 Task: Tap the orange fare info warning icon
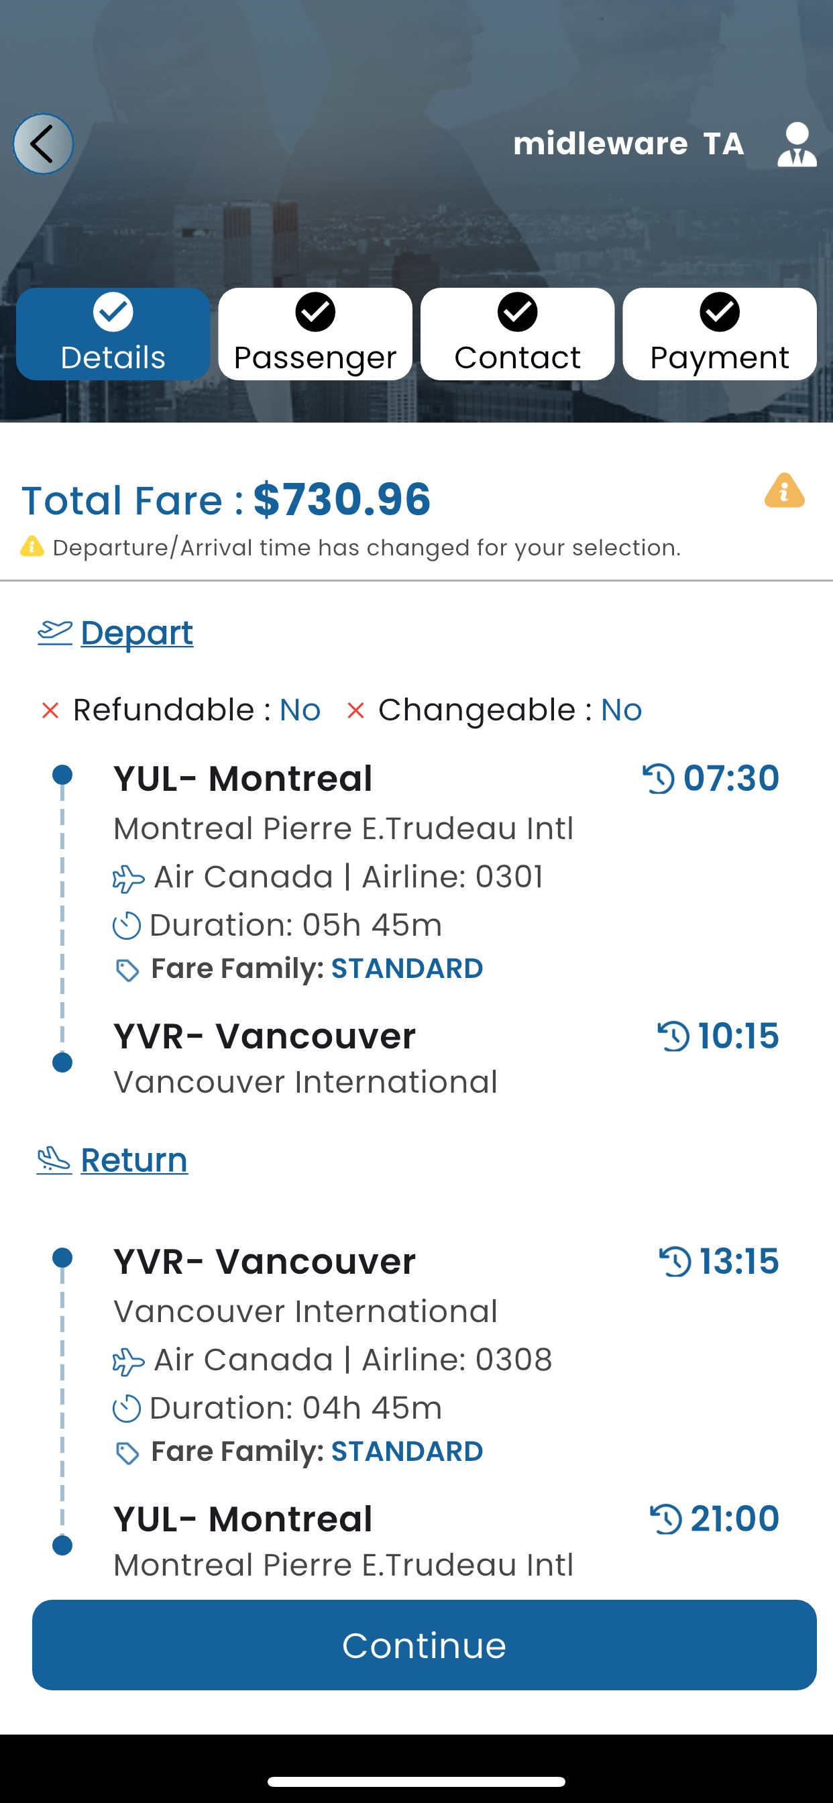pos(784,490)
